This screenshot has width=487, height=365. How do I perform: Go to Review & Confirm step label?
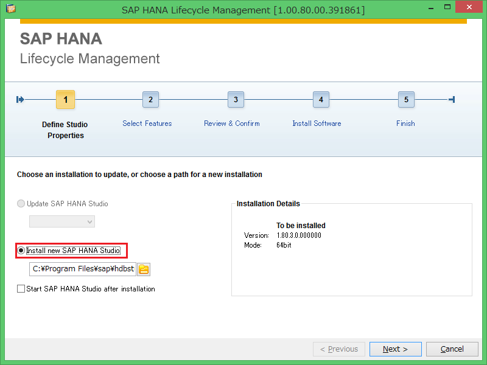click(231, 123)
